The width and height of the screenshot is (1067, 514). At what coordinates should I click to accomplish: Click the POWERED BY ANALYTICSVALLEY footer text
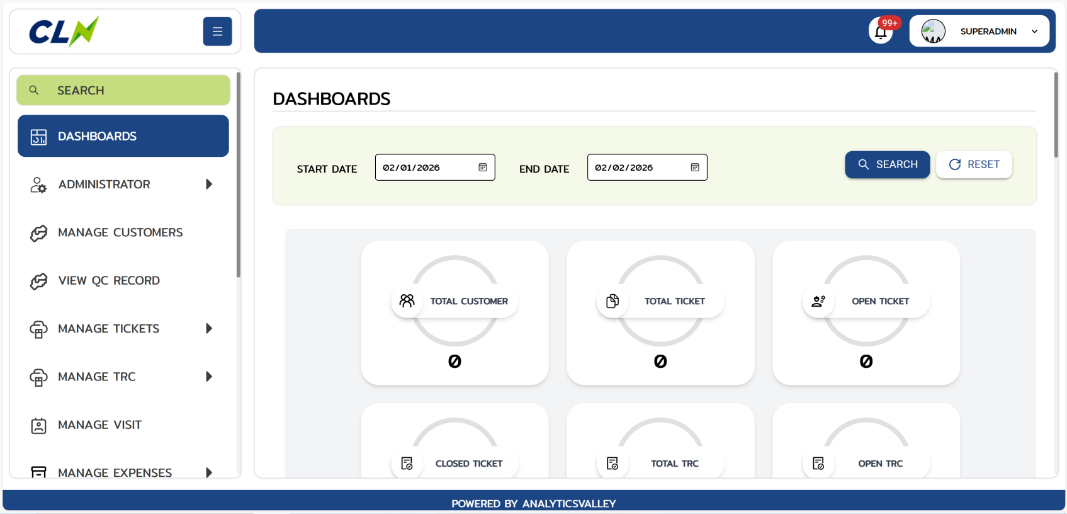pyautogui.click(x=534, y=504)
